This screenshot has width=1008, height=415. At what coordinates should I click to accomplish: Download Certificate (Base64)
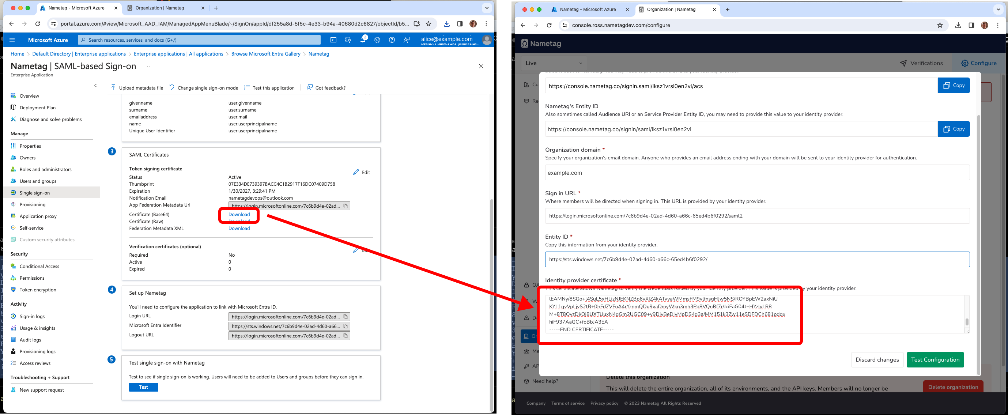(239, 215)
